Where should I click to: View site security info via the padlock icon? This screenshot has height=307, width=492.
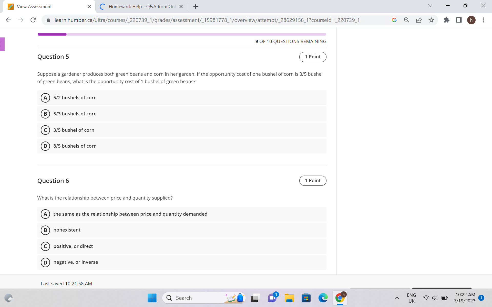pos(48,20)
